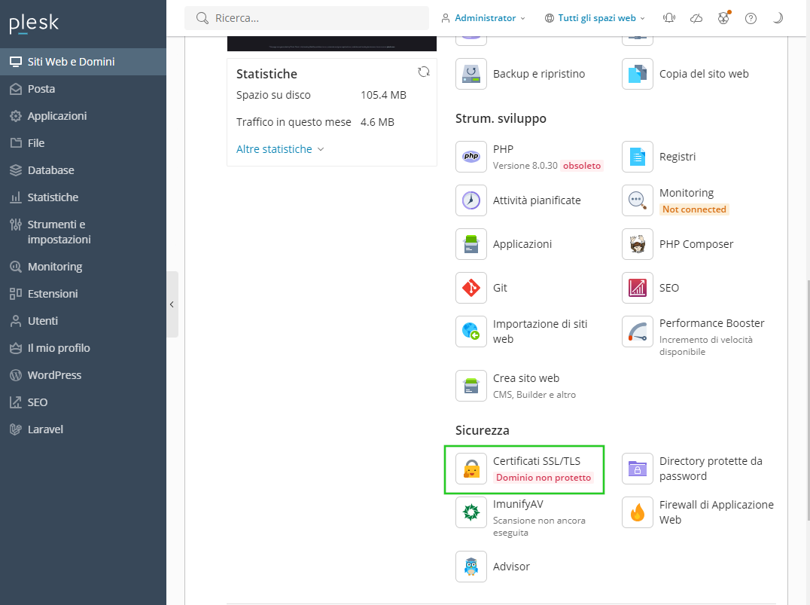Click the header icon with orange dot
The height and width of the screenshot is (605, 810).
click(723, 17)
